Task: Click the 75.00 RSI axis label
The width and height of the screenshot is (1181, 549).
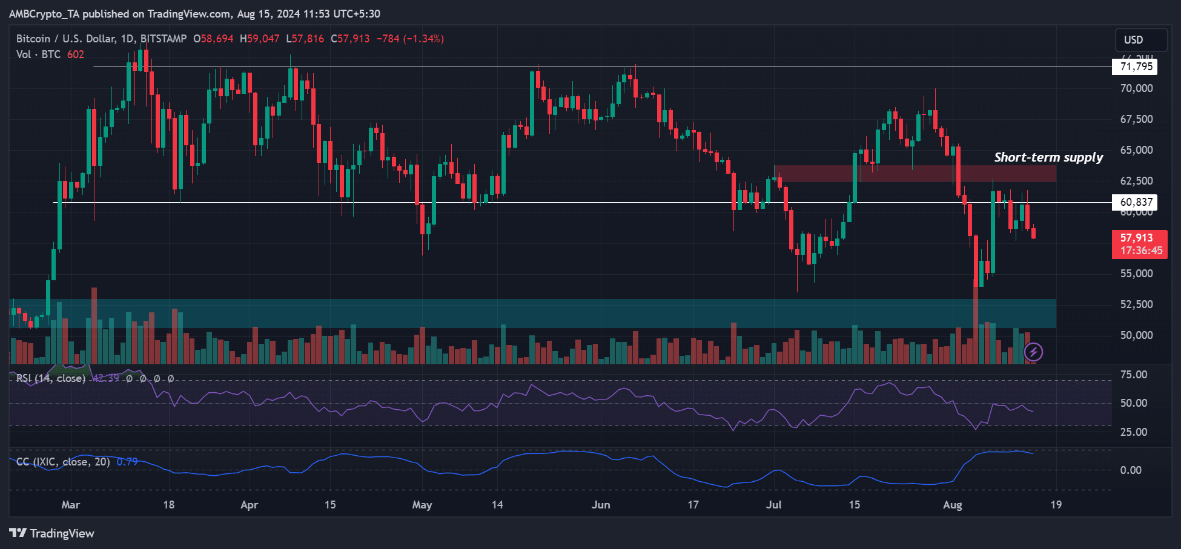Action: 1134,375
